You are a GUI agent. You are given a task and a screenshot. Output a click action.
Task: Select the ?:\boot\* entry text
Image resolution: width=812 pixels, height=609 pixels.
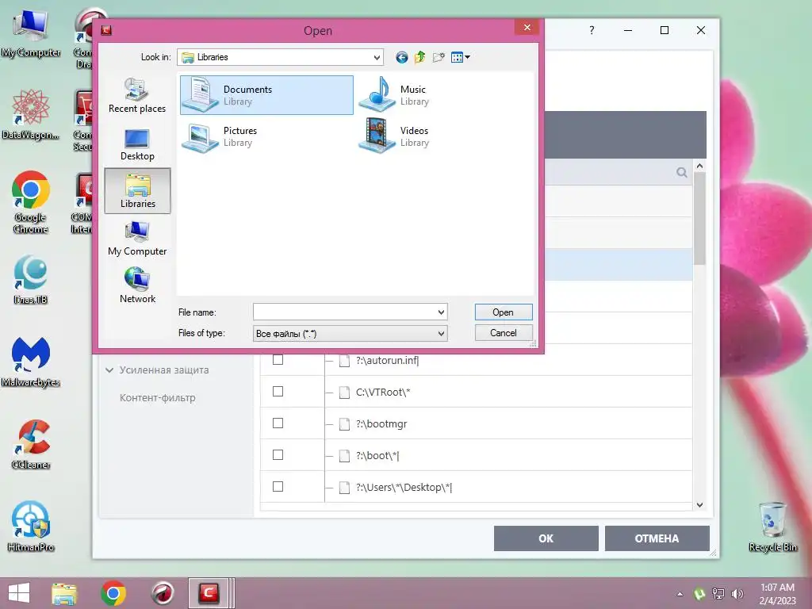coord(377,456)
